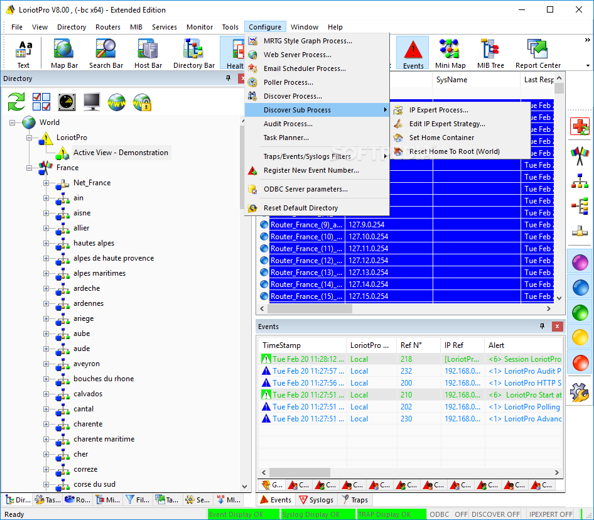594x520 pixels.
Task: Open Traps/Events/Syslogs Filters submenu
Action: click(x=317, y=156)
